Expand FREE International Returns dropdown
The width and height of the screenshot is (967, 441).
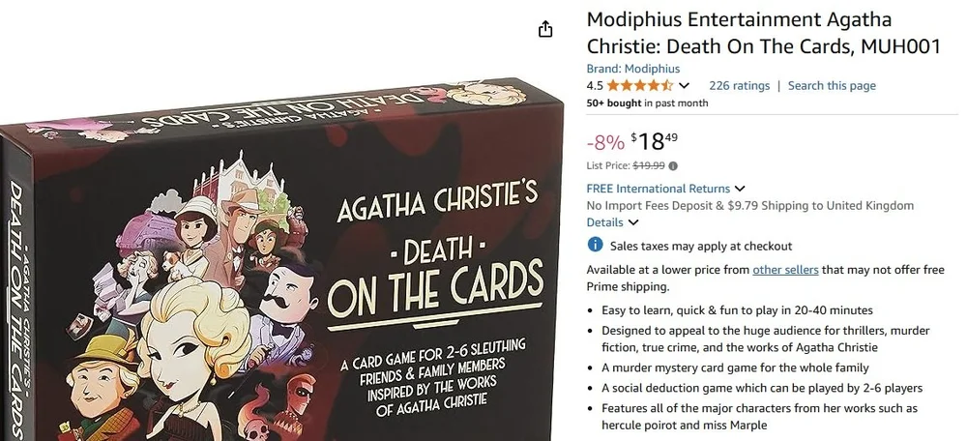[x=740, y=189]
